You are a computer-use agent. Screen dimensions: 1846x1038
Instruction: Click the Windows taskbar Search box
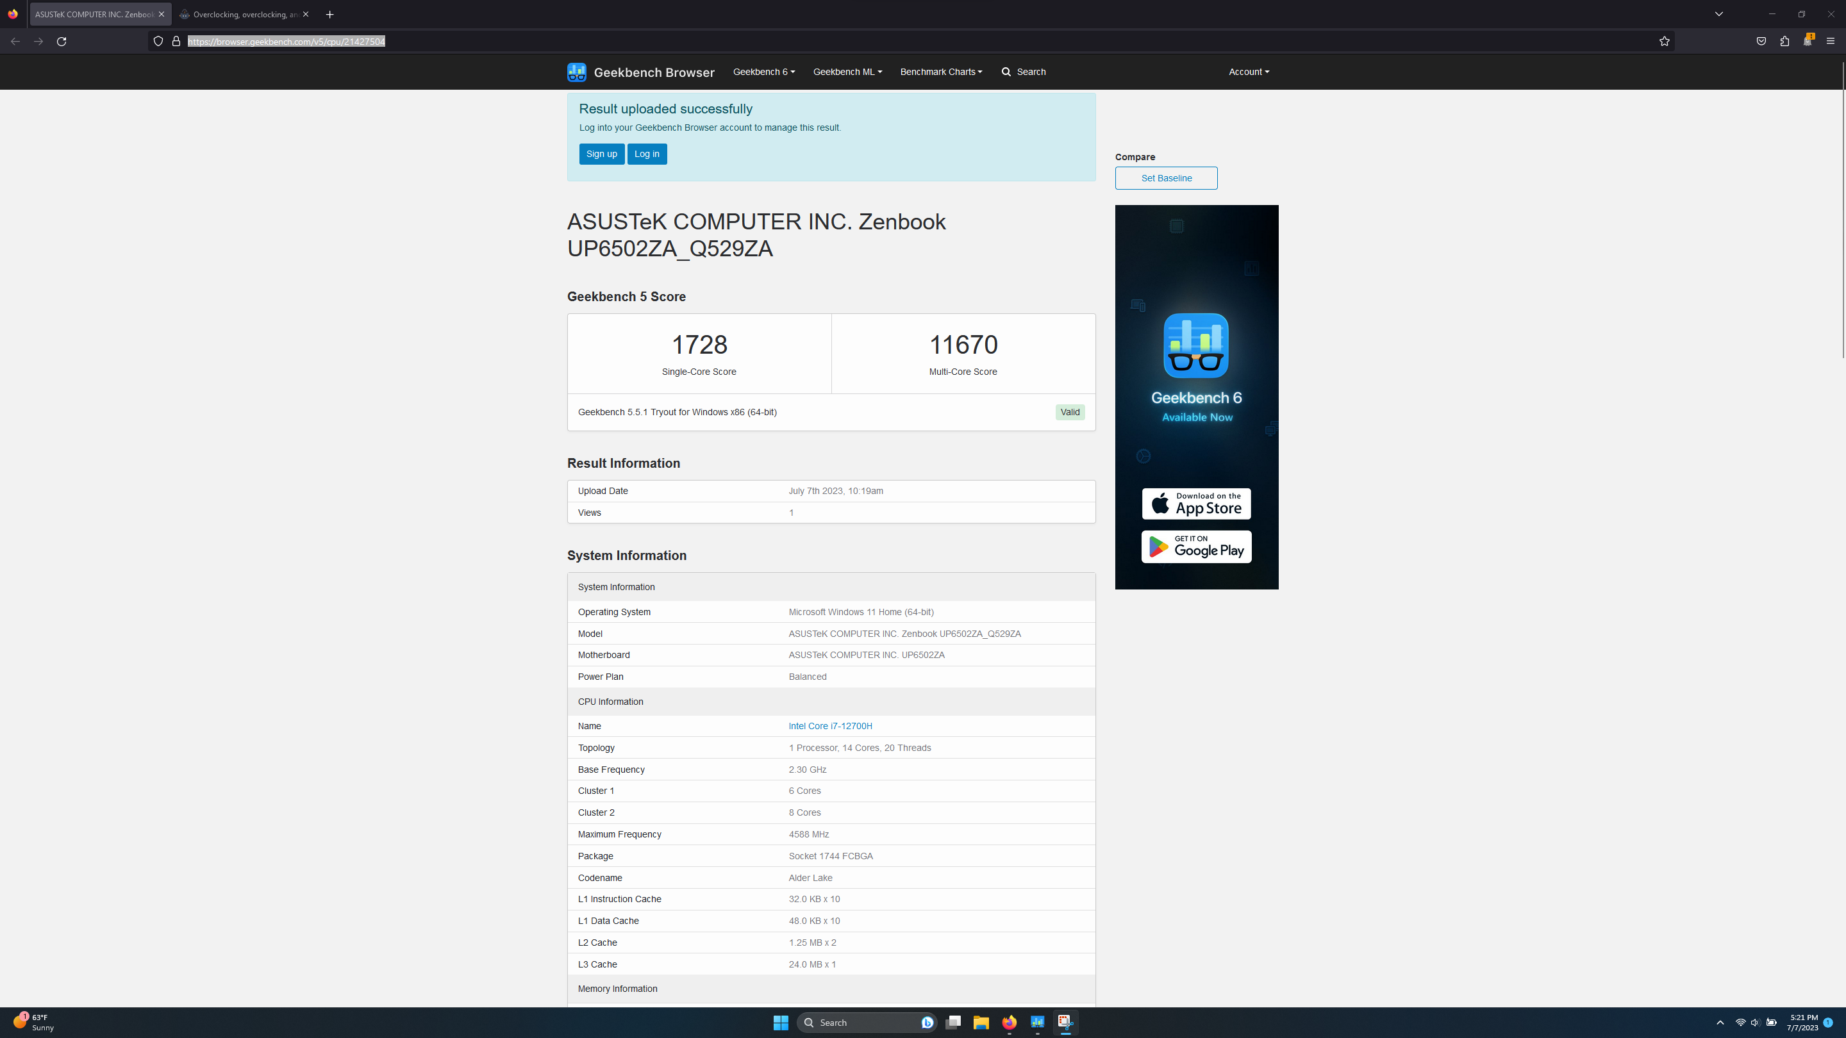pyautogui.click(x=867, y=1022)
